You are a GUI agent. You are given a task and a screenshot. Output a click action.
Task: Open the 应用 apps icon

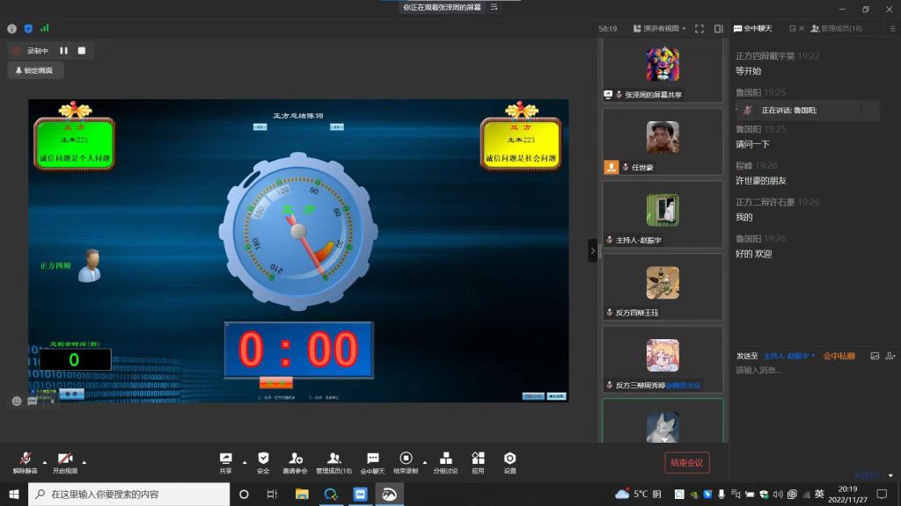[478, 459]
